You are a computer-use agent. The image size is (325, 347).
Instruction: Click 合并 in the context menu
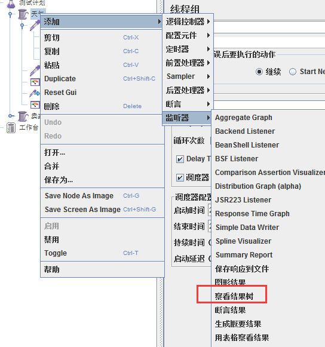pos(102,166)
